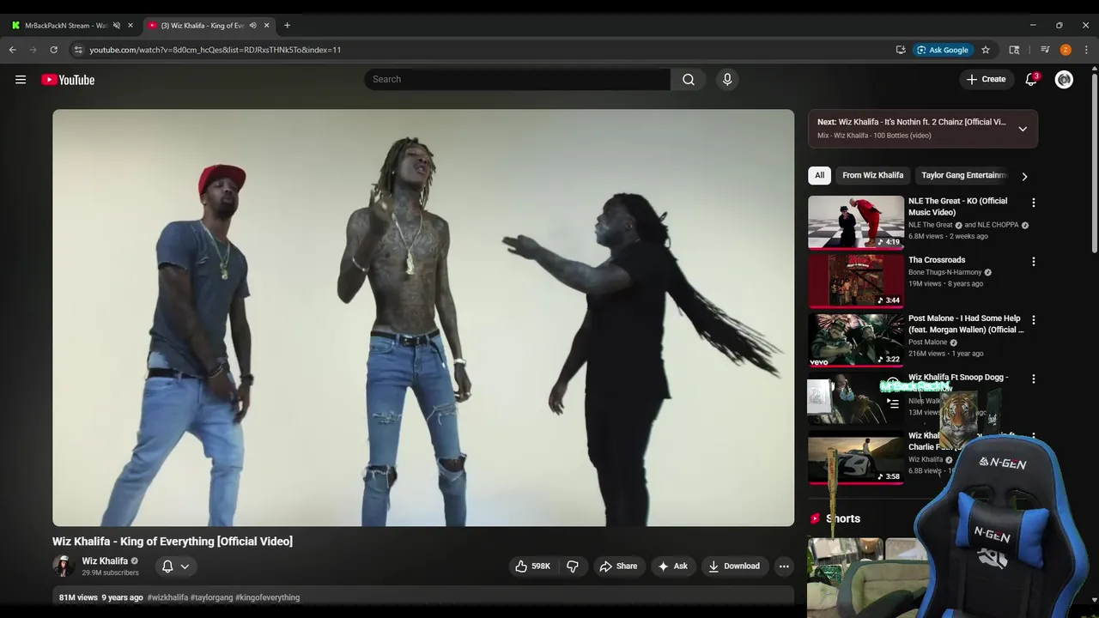Click the video title King of Everything

pos(173,542)
